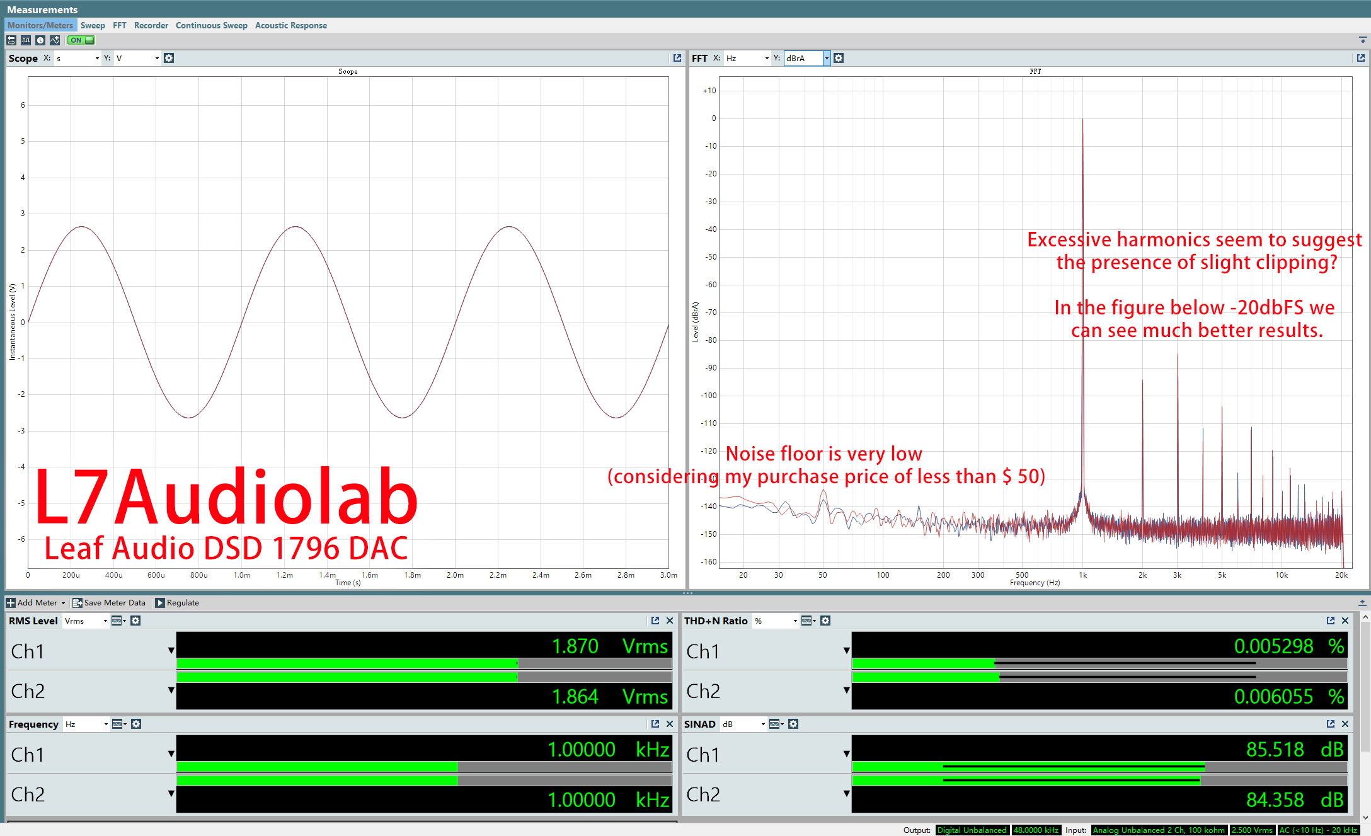The width and height of the screenshot is (1371, 836).
Task: Switch to the Recorder tab
Action: point(151,25)
